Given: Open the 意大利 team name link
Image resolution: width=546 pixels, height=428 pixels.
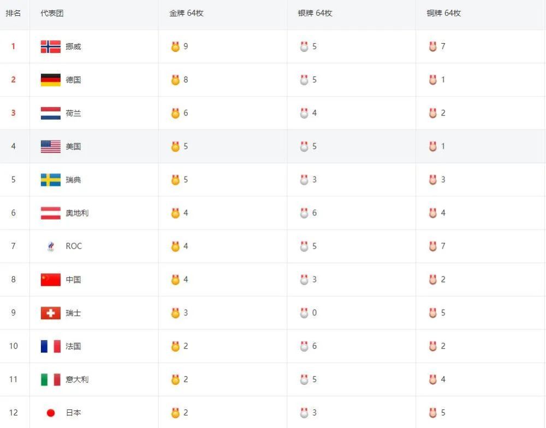Looking at the screenshot, I should coord(77,379).
